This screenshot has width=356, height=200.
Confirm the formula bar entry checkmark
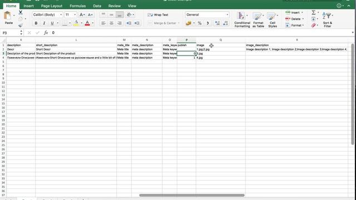click(37, 33)
